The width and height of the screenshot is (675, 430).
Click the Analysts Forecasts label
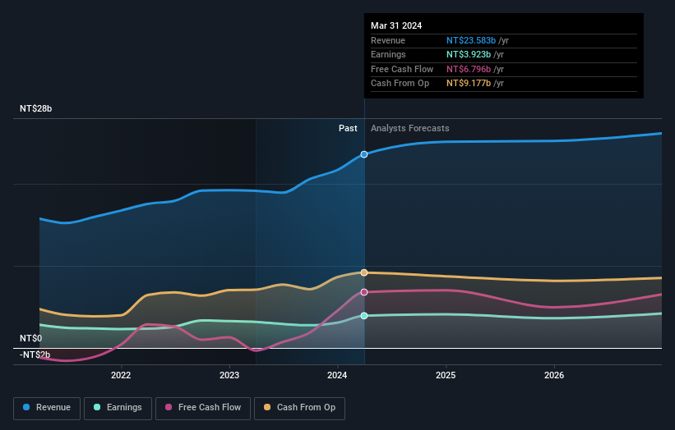pyautogui.click(x=409, y=128)
